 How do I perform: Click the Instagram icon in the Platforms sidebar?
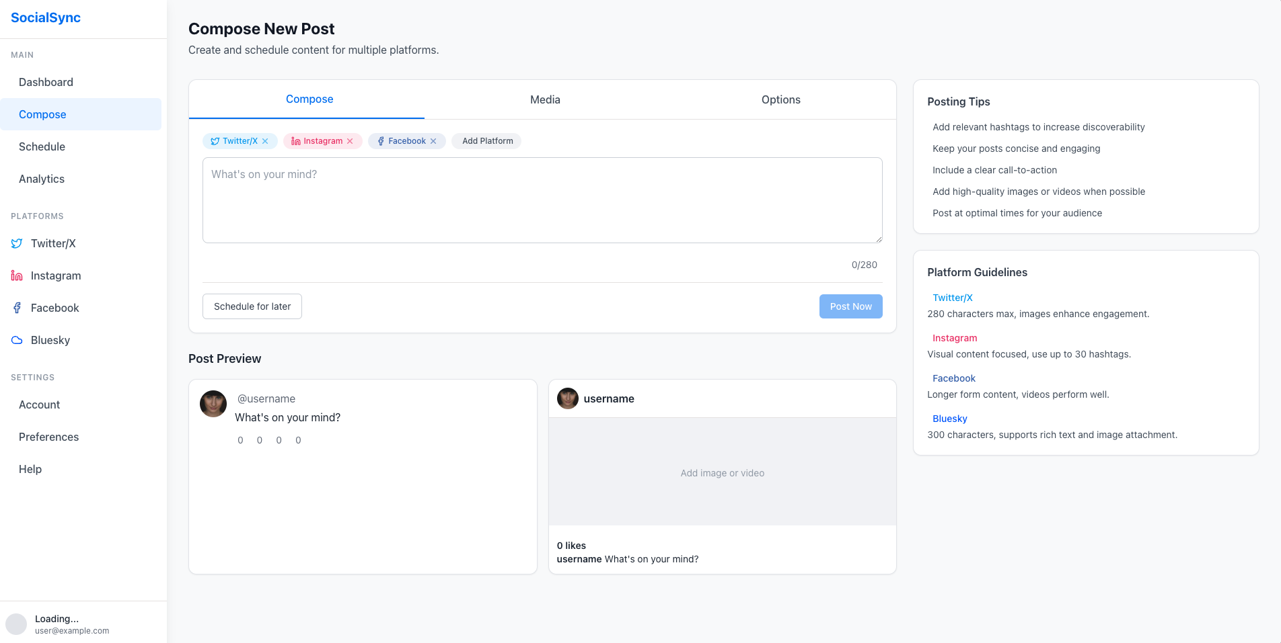(16, 275)
